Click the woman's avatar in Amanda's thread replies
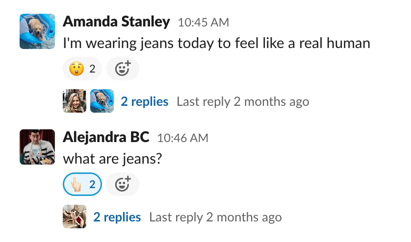411x242 pixels. point(75,101)
